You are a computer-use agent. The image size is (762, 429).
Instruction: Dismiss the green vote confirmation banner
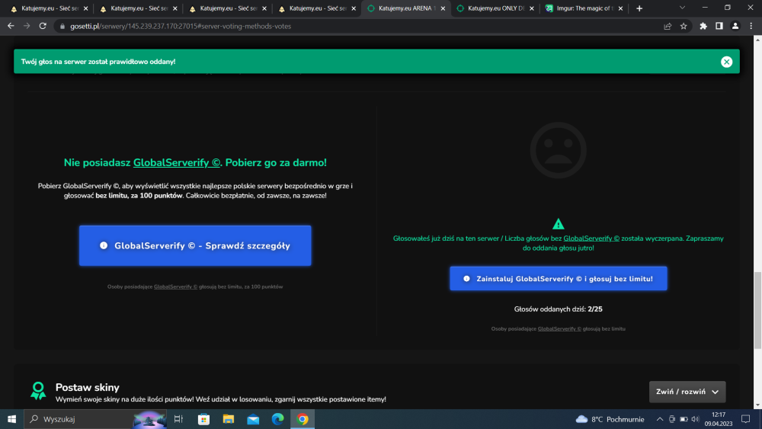726,62
